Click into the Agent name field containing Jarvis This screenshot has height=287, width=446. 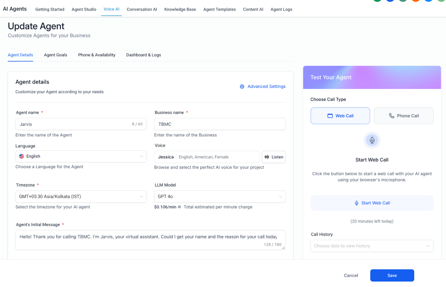pos(81,124)
